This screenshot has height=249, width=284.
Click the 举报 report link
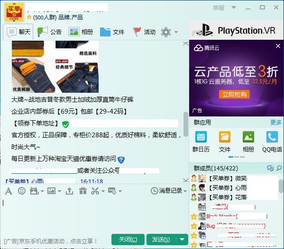[x=219, y=8]
